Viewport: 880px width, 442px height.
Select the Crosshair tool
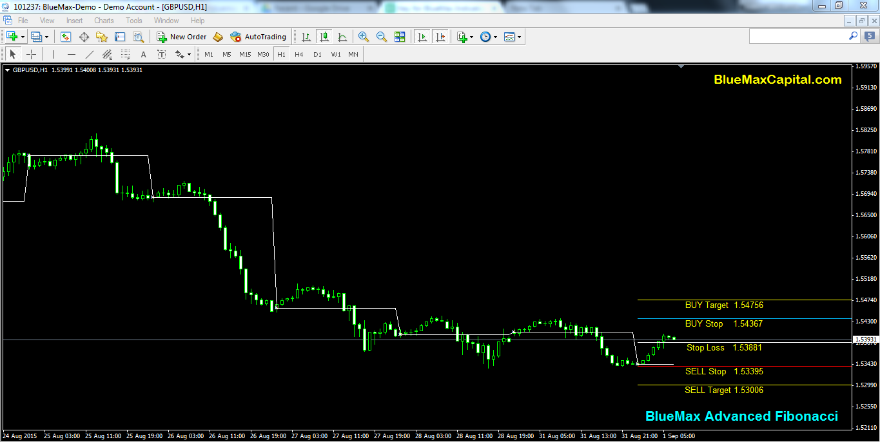click(31, 54)
